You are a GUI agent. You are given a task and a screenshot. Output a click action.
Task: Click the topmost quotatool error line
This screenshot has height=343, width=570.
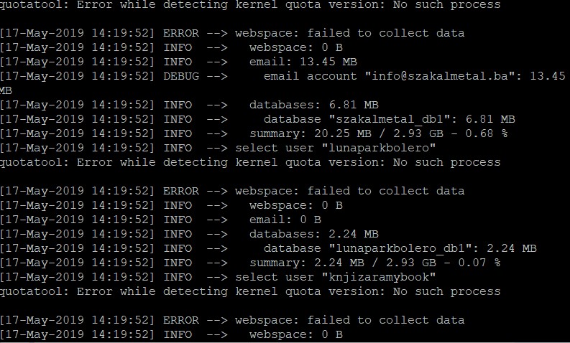[x=249, y=4]
